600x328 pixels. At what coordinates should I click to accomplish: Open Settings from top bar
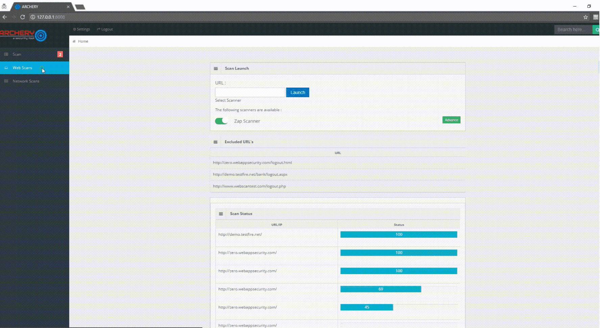point(81,29)
